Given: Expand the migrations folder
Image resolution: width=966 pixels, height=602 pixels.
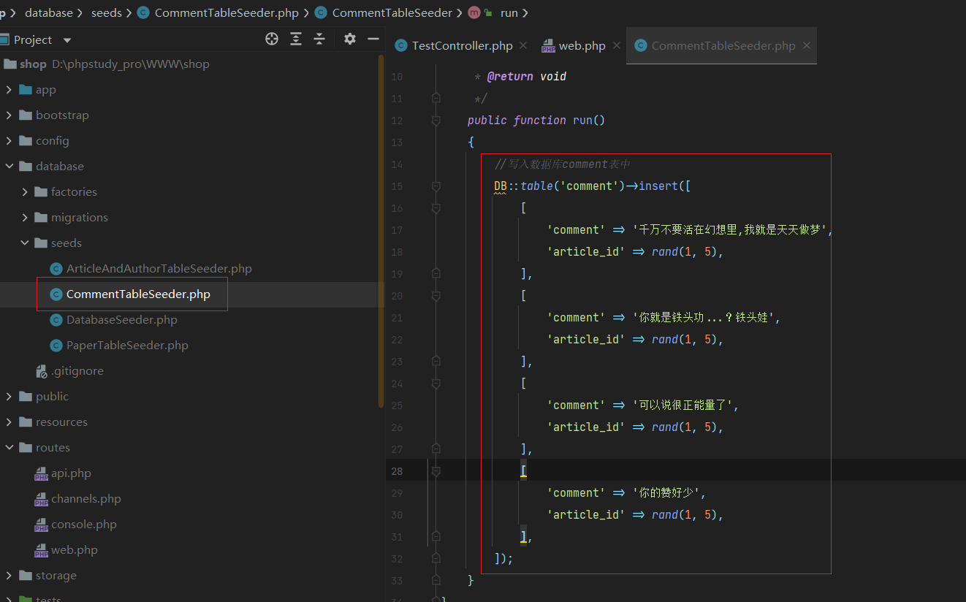Looking at the screenshot, I should point(24,218).
